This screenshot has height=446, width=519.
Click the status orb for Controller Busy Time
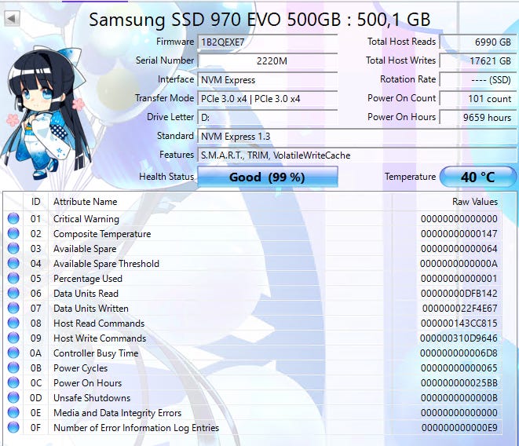coord(13,353)
